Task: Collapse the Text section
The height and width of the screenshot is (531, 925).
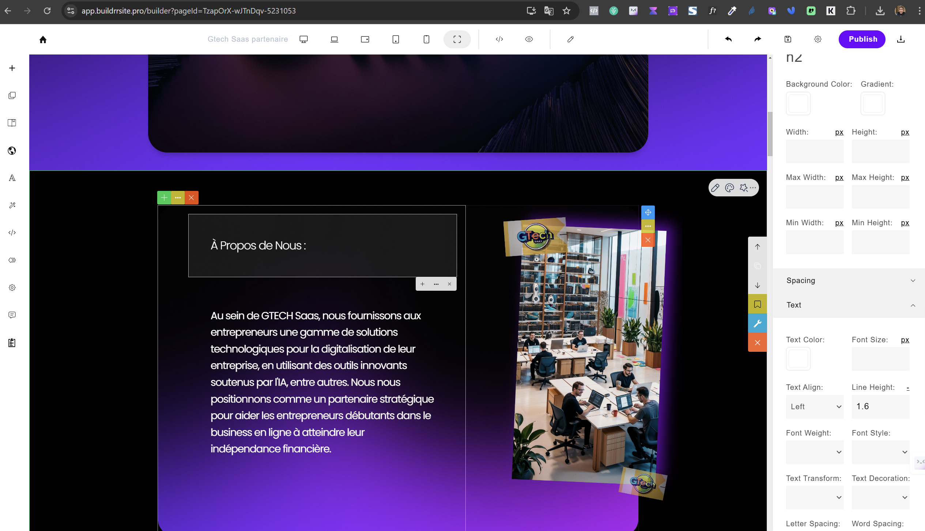Action: pos(849,305)
